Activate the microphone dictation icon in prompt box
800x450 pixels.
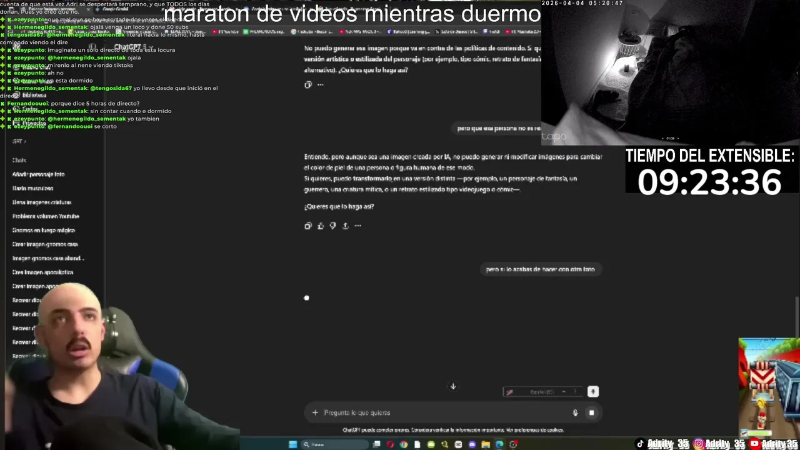point(575,412)
